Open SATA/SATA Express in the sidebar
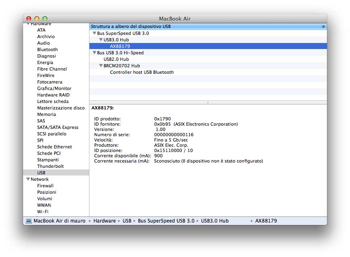The width and height of the screenshot is (350, 257). (x=58, y=127)
